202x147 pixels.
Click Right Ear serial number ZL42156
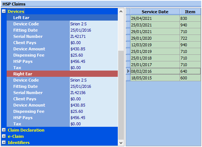tap(78, 93)
